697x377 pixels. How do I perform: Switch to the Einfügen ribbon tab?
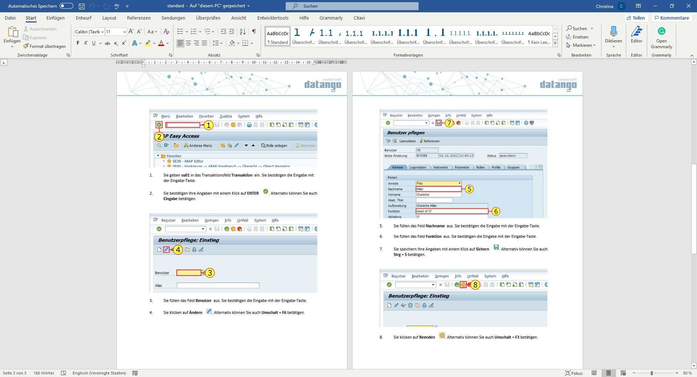click(55, 18)
